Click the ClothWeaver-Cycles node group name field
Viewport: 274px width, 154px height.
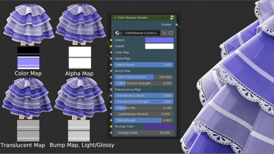[x=142, y=33]
